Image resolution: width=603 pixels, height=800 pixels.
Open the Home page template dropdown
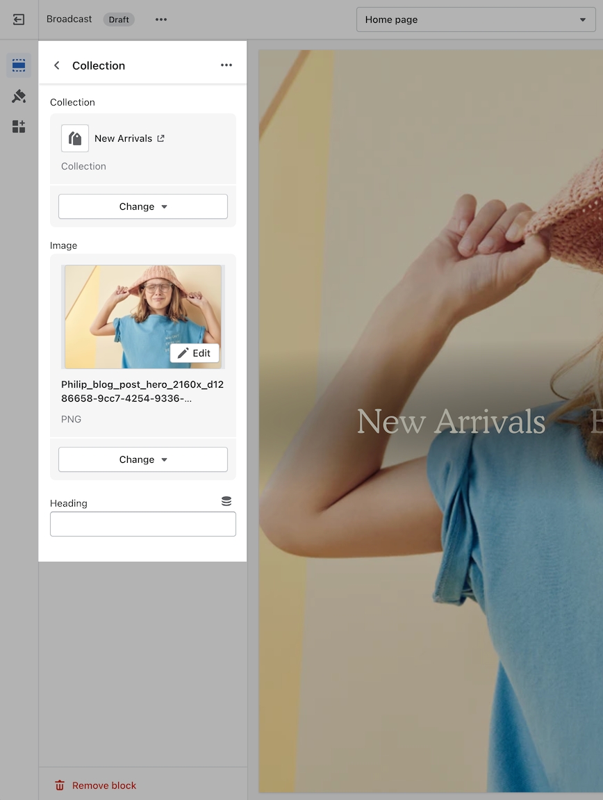pyautogui.click(x=476, y=19)
